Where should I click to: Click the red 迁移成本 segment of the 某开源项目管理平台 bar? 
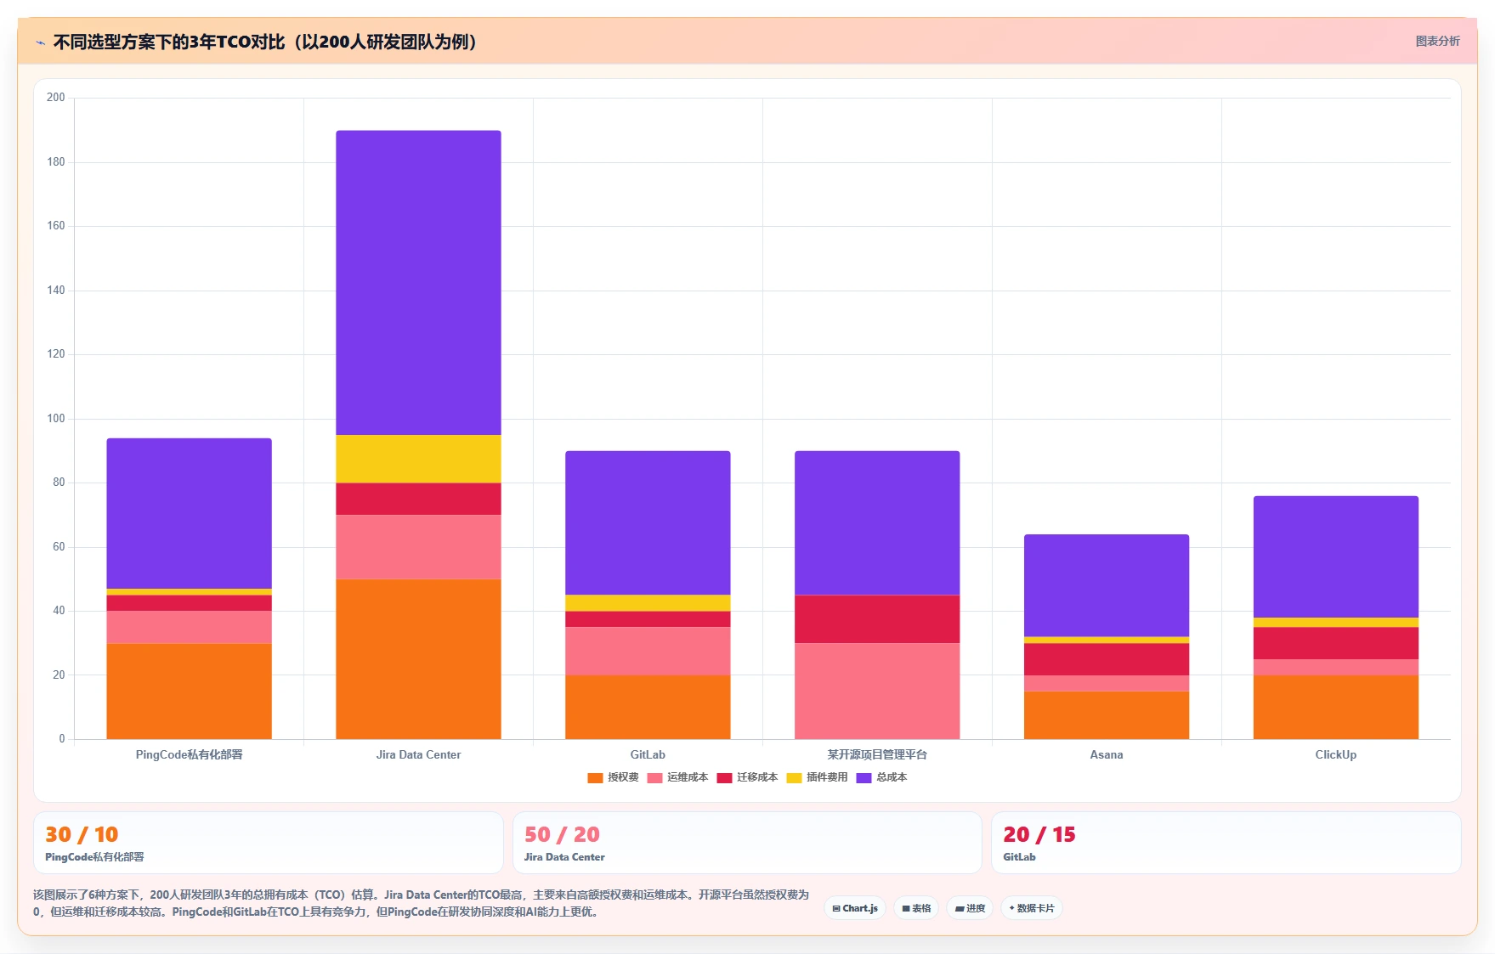[877, 618]
